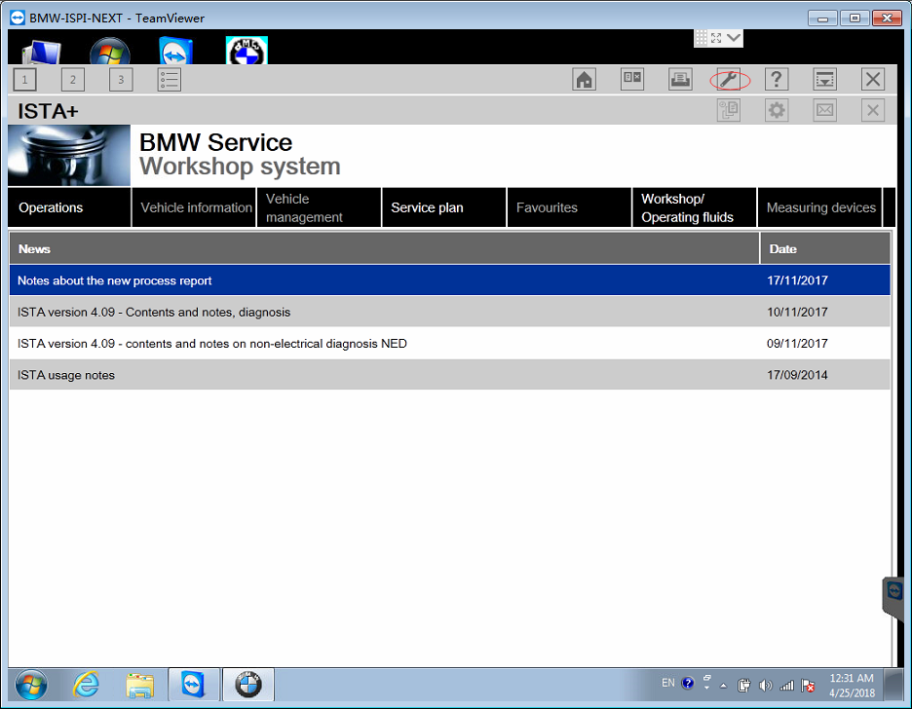Select numbered button 3 in ISTA toolbar
Image resolution: width=912 pixels, height=709 pixels.
[x=121, y=80]
